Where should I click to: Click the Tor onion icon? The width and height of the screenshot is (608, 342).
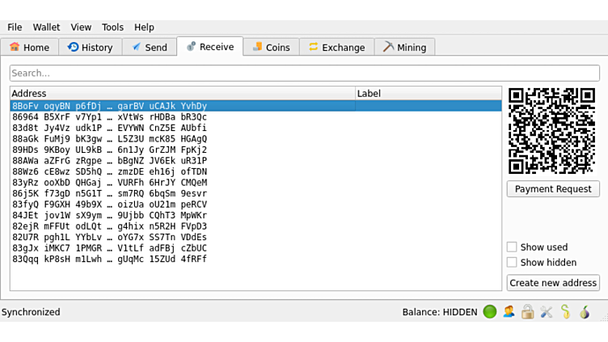point(584,312)
